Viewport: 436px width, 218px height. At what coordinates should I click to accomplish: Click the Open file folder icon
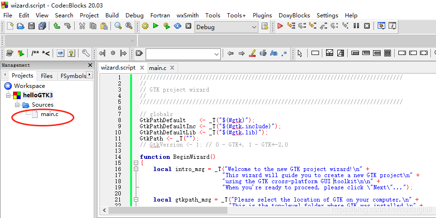[21, 26]
